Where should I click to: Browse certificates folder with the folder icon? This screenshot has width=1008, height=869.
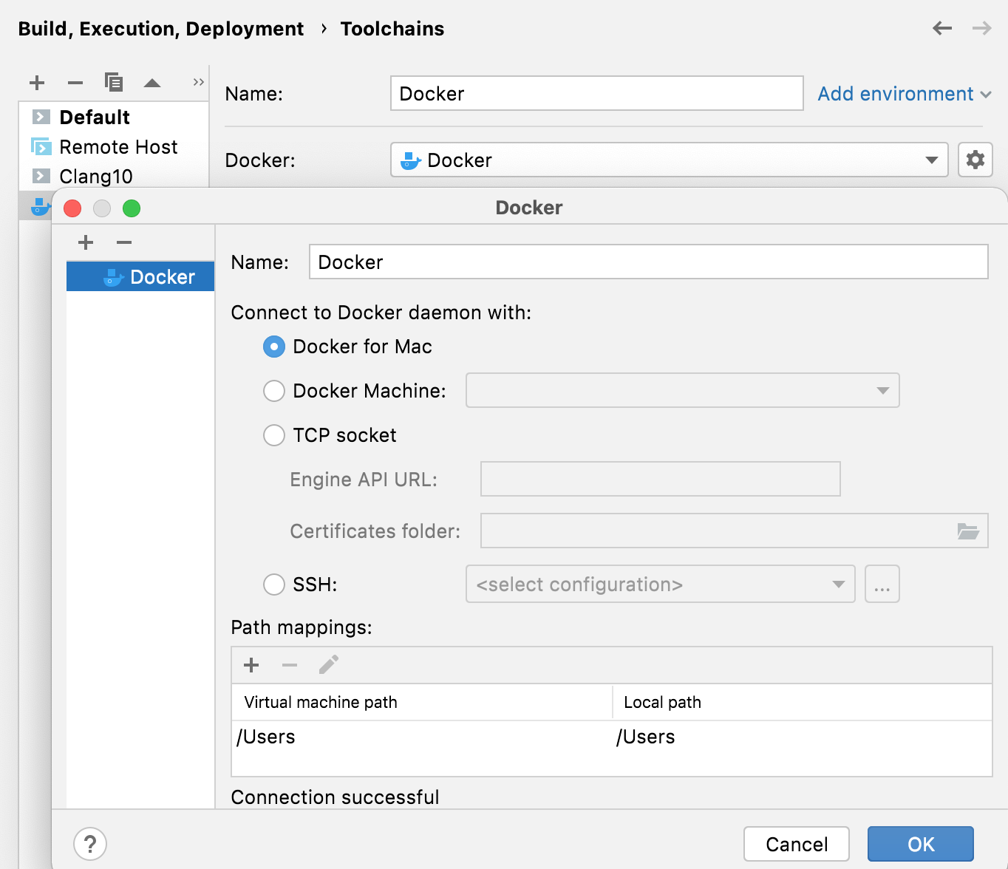[x=968, y=531]
